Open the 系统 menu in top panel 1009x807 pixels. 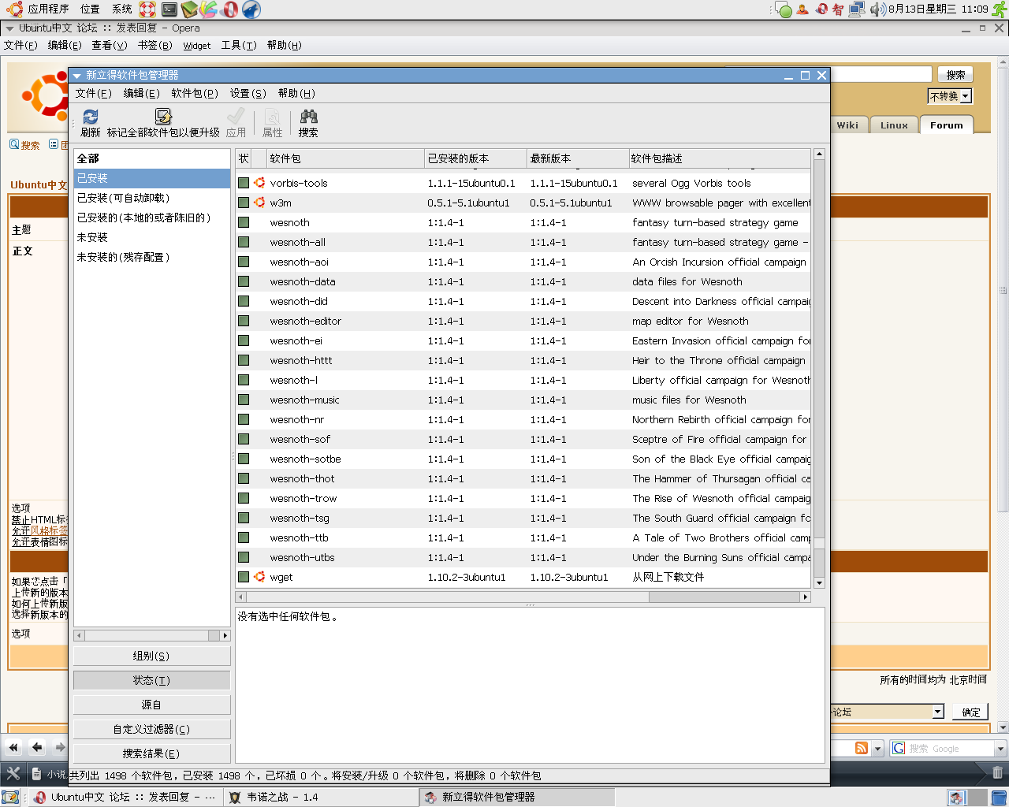[x=122, y=9]
